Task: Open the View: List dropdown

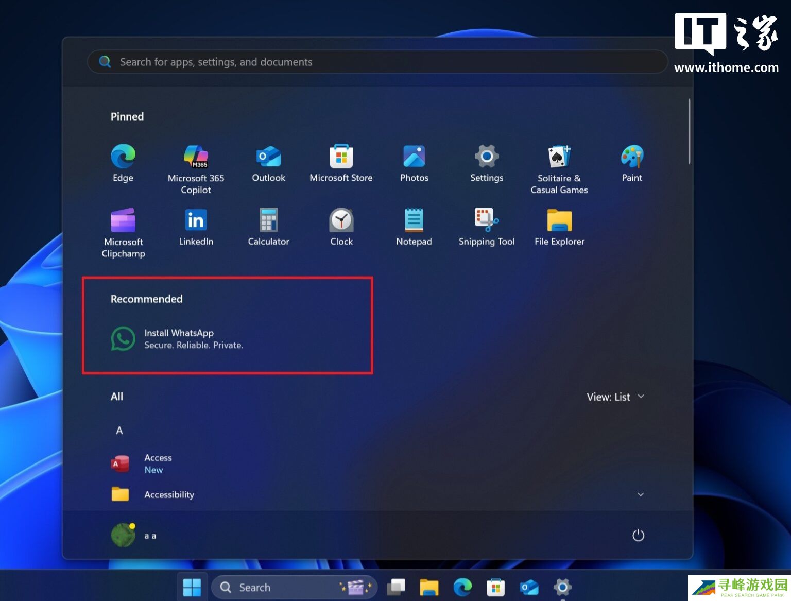Action: [615, 397]
